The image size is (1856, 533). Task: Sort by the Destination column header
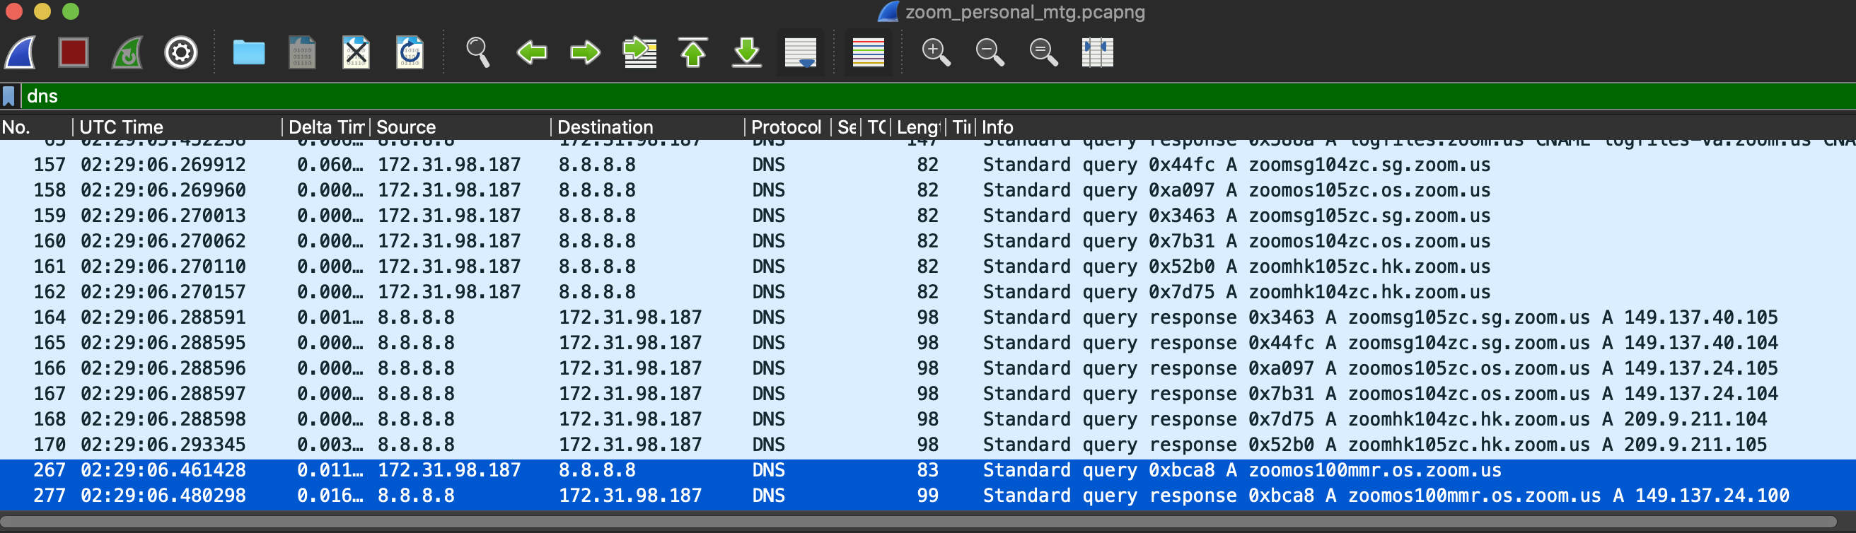click(648, 127)
